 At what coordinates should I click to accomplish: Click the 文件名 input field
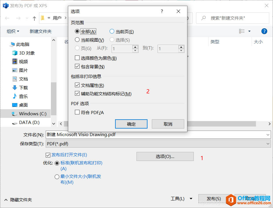tap(158, 135)
